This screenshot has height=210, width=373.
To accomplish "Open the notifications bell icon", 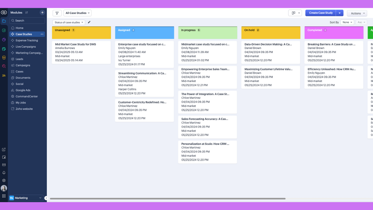I will [x=4, y=173].
